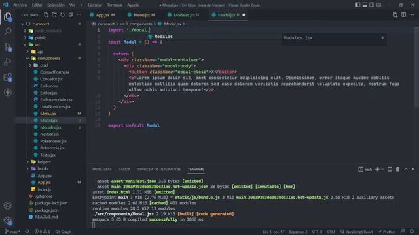419x235 pixels.
Task: Open the Source Control view
Action: tap(7, 47)
